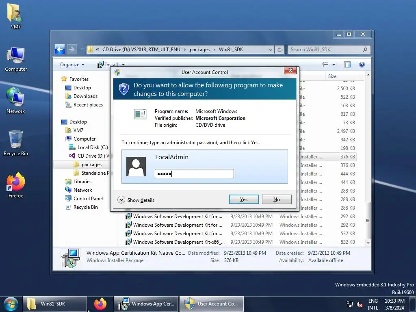This screenshot has height=312, width=416.
Task: Launch Firefox from the desktop shortcut
Action: pyautogui.click(x=16, y=185)
